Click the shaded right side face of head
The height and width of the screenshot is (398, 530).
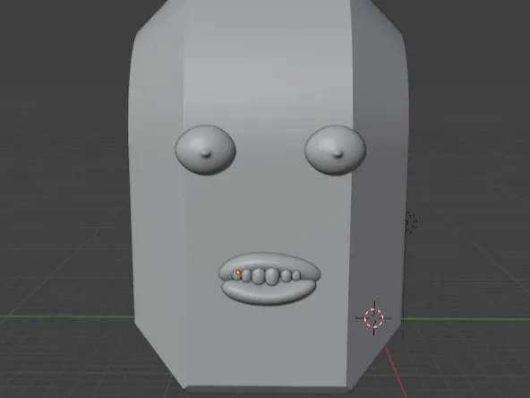378,203
